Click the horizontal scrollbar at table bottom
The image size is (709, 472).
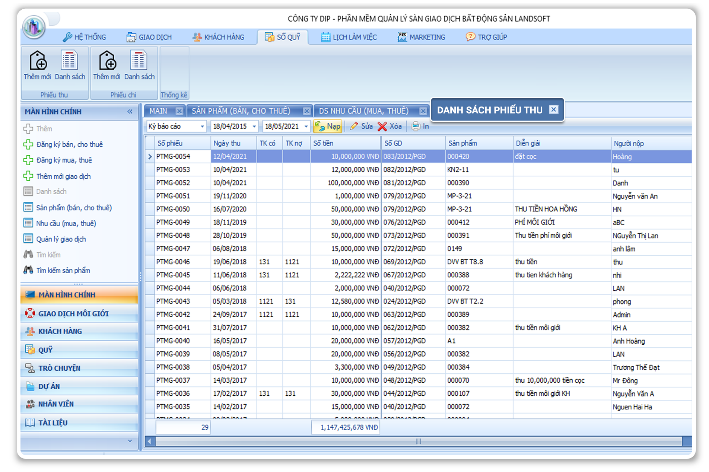418,441
